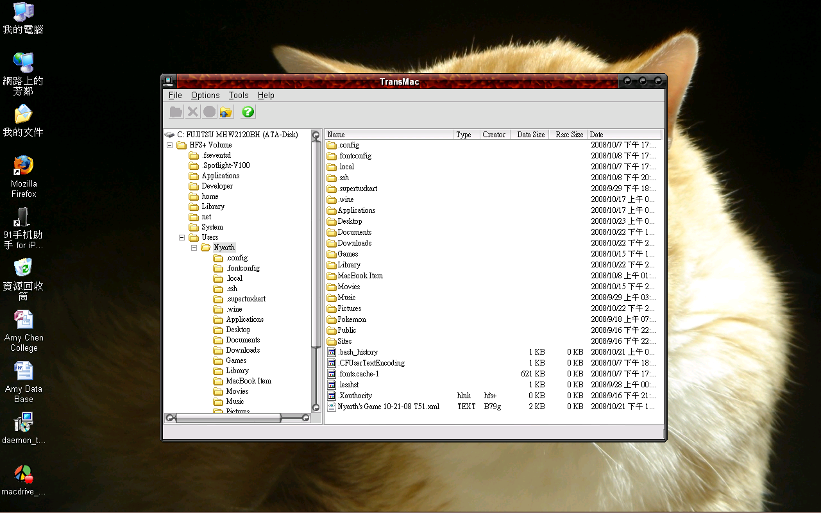Click the tree horizontal scrollbar thumb
This screenshot has height=513, width=821.
click(228, 418)
